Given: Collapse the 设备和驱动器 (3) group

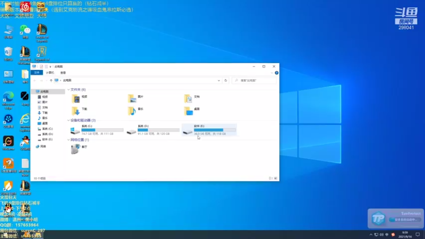Looking at the screenshot, I should (69, 121).
